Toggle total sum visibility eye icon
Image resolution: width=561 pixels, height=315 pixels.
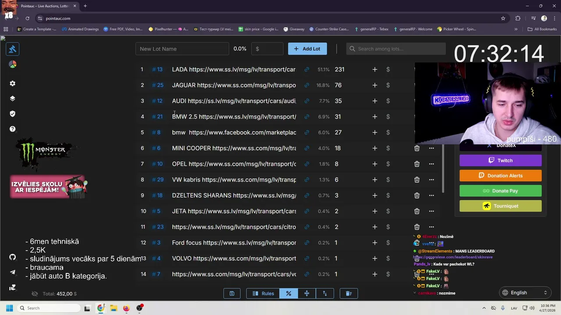click(x=35, y=294)
